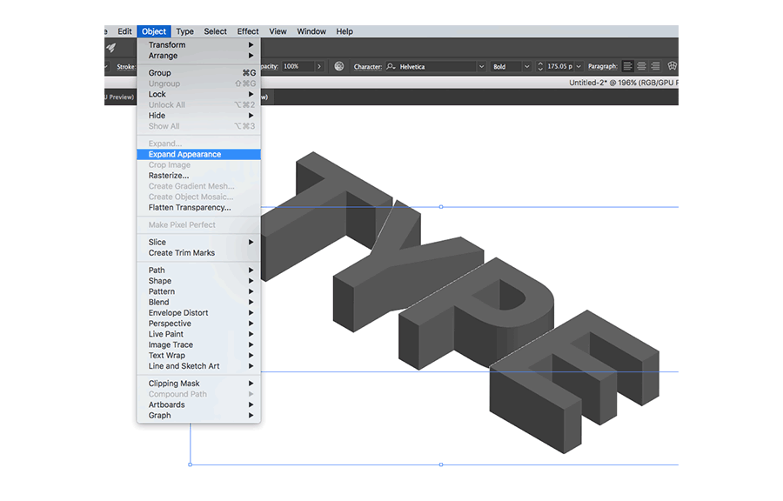Expand the Slice submenu
The image size is (783, 501).
198,242
